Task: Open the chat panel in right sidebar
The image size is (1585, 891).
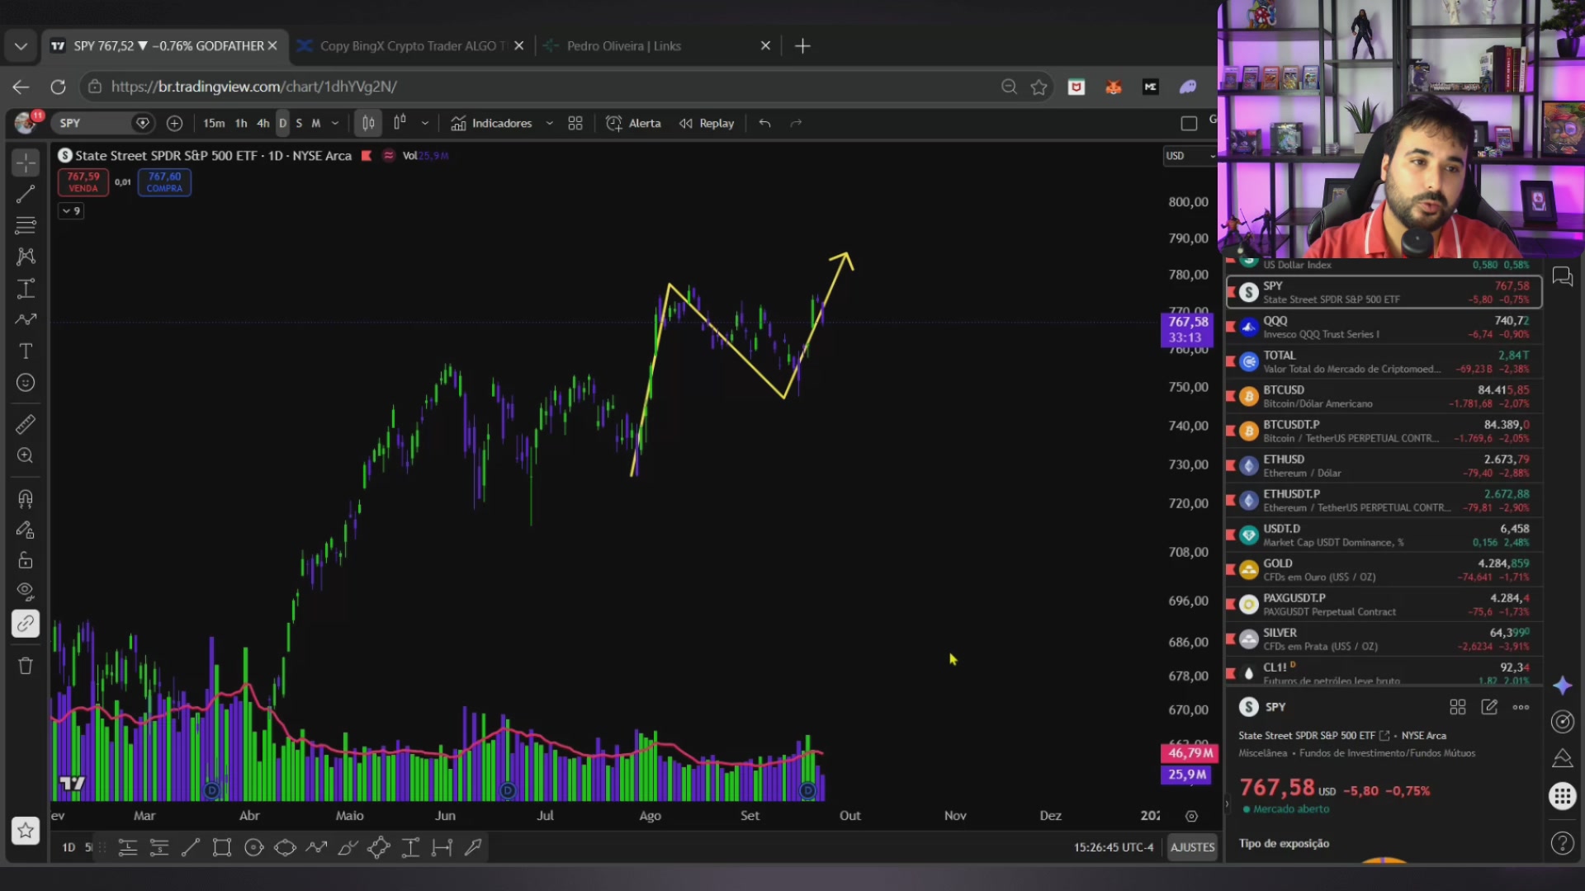Action: coord(1563,276)
